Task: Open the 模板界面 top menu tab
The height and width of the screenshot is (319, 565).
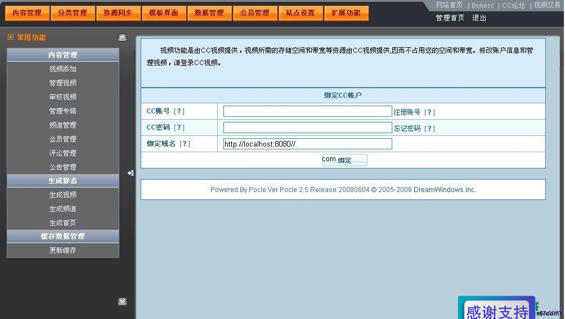Action: (164, 13)
